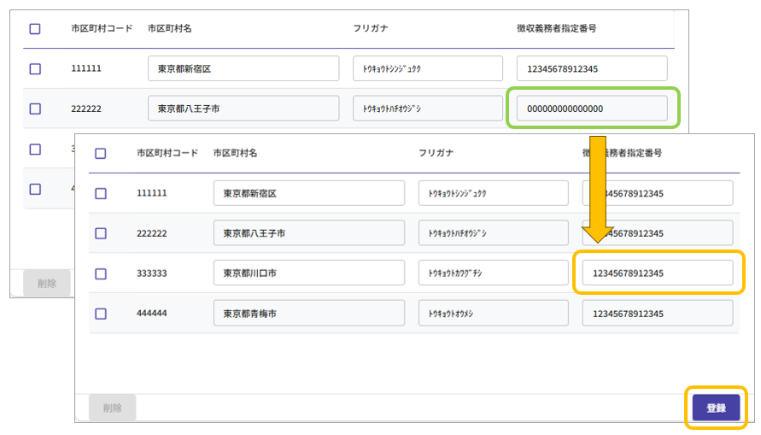Toggle select-all header checkbox in back table

(x=35, y=28)
